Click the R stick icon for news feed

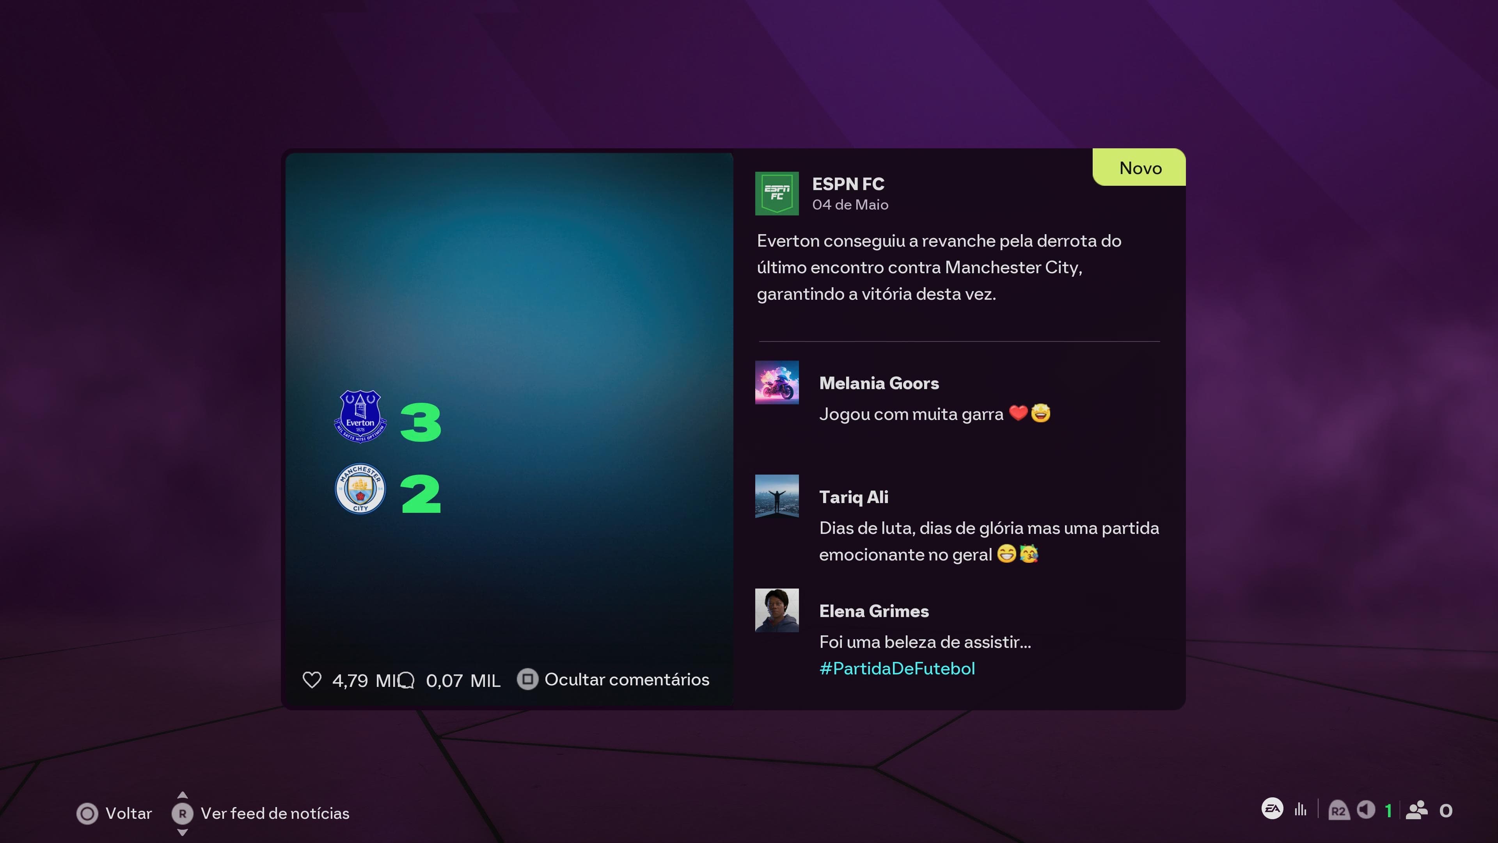[x=182, y=813]
